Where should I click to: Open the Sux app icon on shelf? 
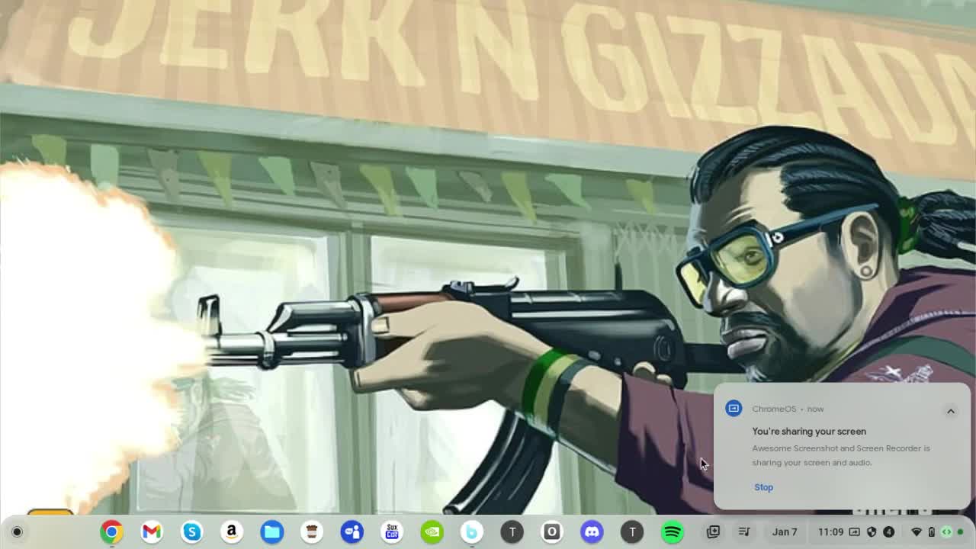point(392,531)
